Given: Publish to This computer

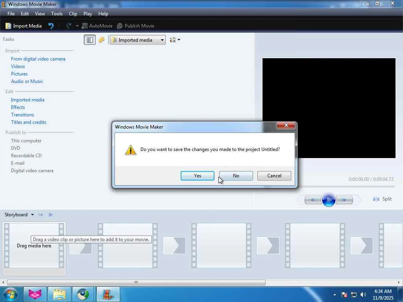Looking at the screenshot, I should pos(26,141).
